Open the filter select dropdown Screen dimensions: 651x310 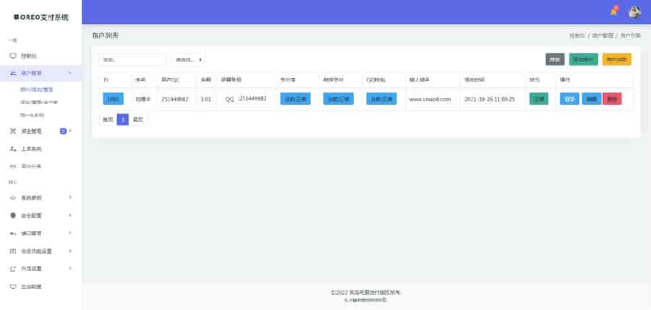point(188,59)
